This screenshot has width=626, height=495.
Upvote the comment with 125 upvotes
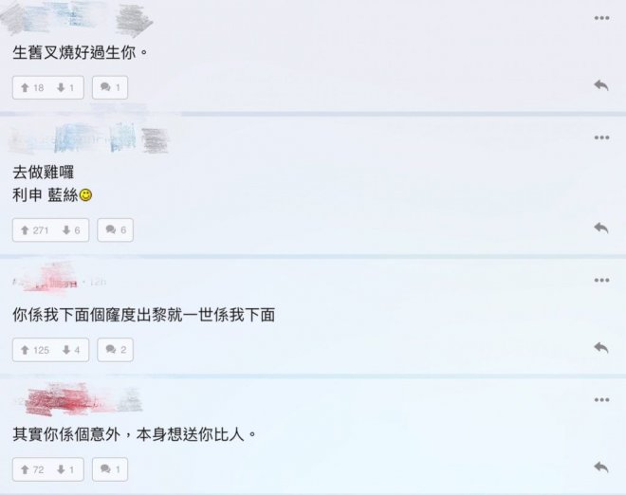click(x=35, y=350)
